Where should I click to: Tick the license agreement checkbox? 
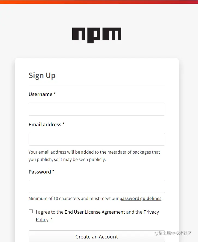(x=31, y=211)
